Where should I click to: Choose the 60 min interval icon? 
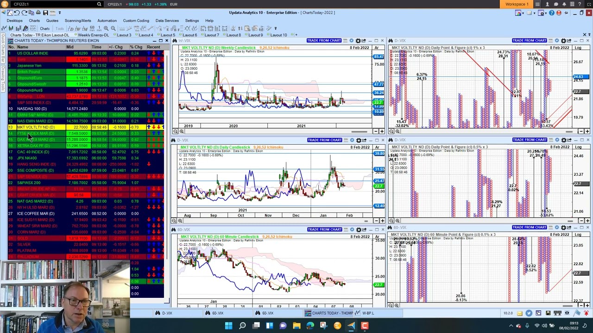pos(92,28)
